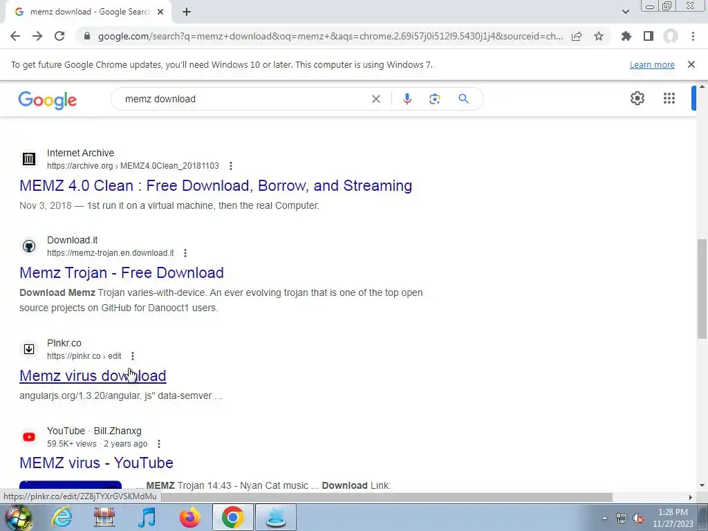Viewport: 708px width, 531px height.
Task: Open the Windows Start menu
Action: coord(18,517)
